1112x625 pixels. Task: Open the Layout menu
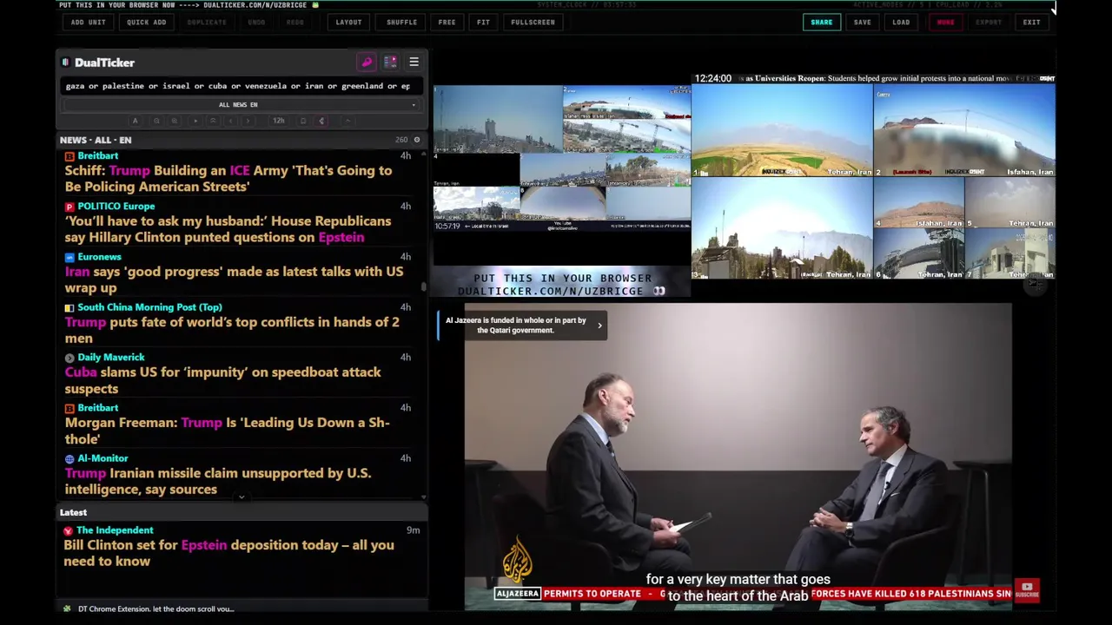[x=349, y=23]
